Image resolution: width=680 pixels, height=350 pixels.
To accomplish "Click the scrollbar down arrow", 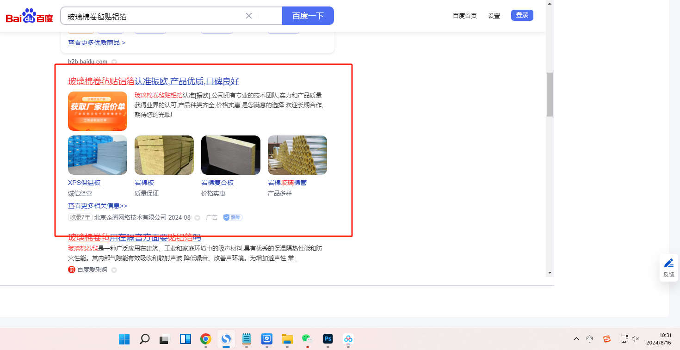I will 550,273.
